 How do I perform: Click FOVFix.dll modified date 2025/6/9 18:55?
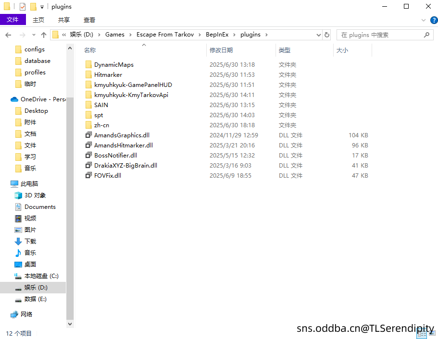[x=230, y=175]
